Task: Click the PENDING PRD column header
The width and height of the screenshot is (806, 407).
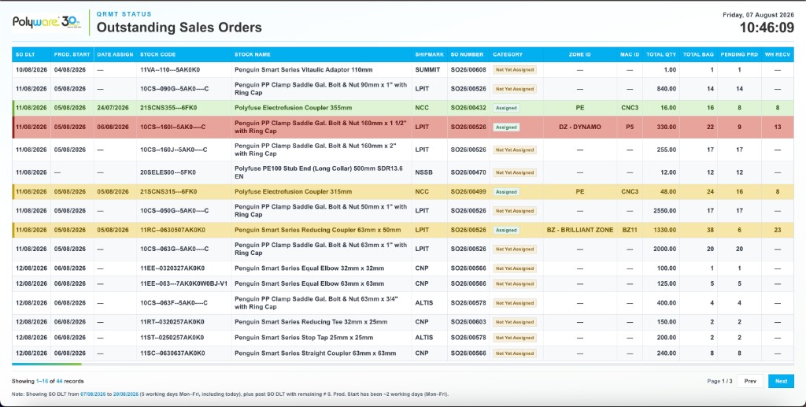Action: [x=739, y=54]
